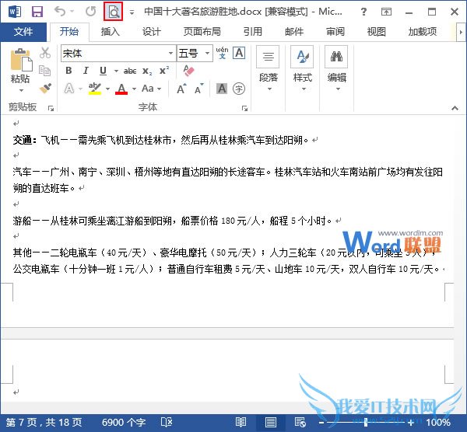Clear all formatting with eraser icon
This screenshot has width=467, height=432.
pos(188,71)
